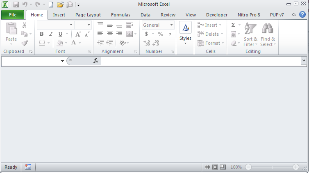This screenshot has height=174, width=309.
Task: Toggle Align Text Left
Action: [100, 34]
